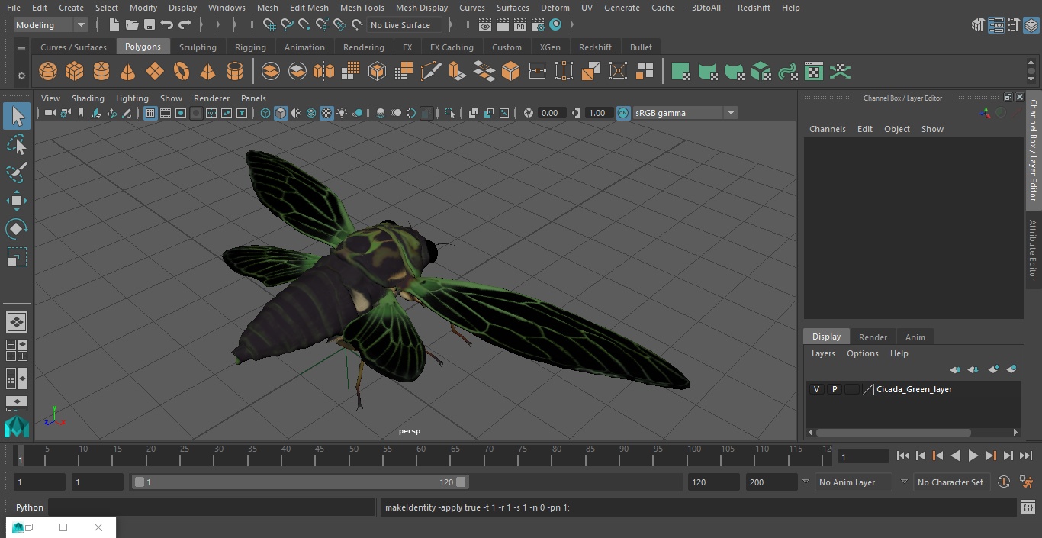This screenshot has height=538, width=1042.
Task: Click Play forwards button
Action: point(973,456)
